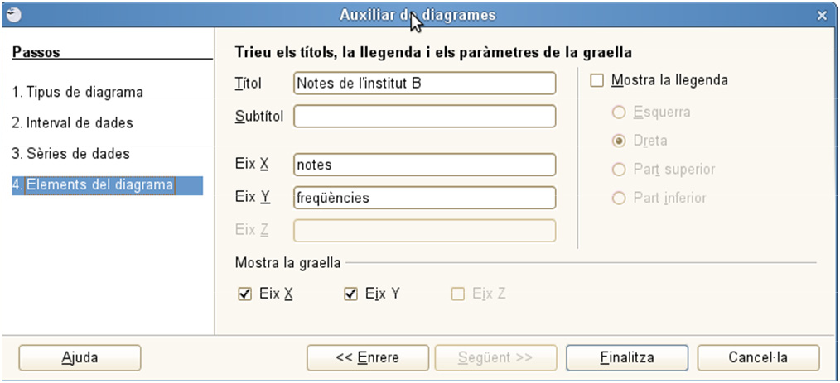Choose Part inferior legend position
The height and width of the screenshot is (383, 840).
coord(619,199)
